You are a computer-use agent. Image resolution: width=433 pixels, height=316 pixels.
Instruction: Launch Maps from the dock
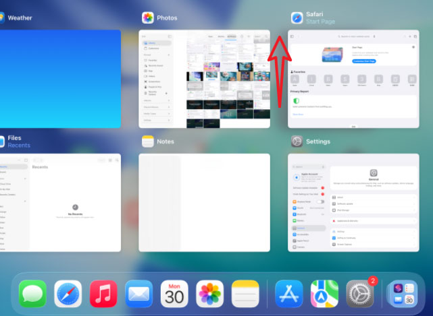point(324,294)
